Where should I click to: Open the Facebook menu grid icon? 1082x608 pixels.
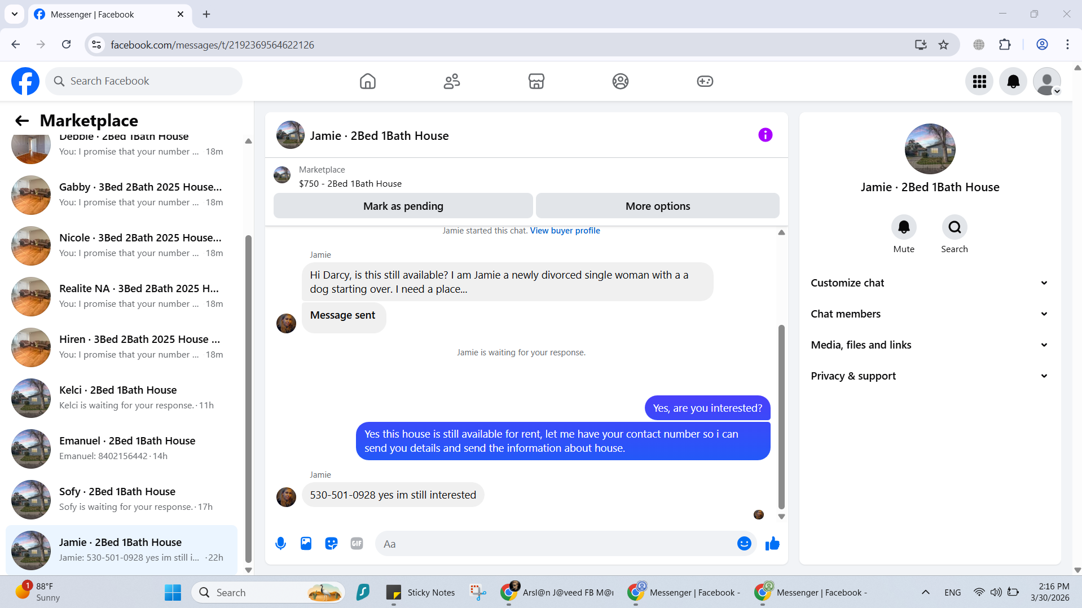click(979, 81)
